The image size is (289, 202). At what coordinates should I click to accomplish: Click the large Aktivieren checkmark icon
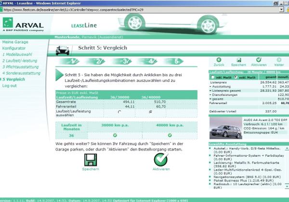click(161, 160)
